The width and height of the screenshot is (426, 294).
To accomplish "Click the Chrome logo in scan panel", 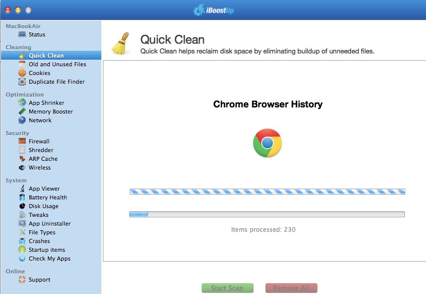I will click(x=268, y=143).
